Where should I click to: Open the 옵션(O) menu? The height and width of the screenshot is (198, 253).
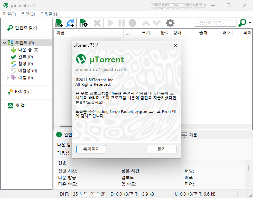[28, 14]
